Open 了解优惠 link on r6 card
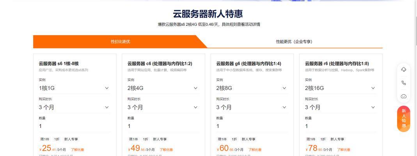Viewport: 417px width, 156px height. [344, 150]
